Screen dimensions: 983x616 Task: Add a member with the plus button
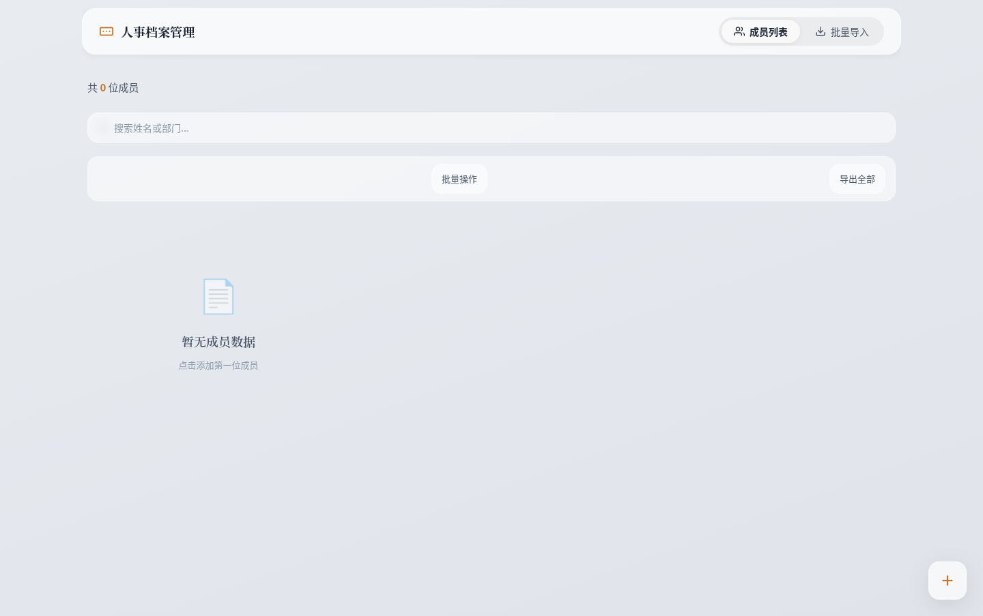[x=948, y=581]
